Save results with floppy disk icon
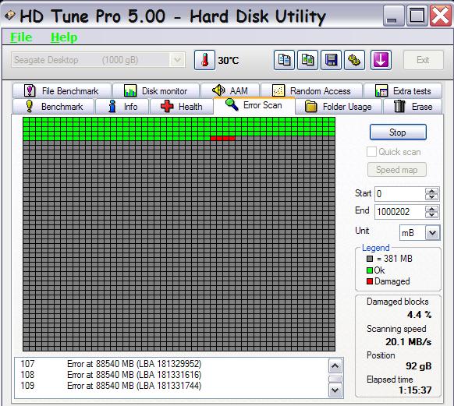The image size is (454, 406). [331, 60]
